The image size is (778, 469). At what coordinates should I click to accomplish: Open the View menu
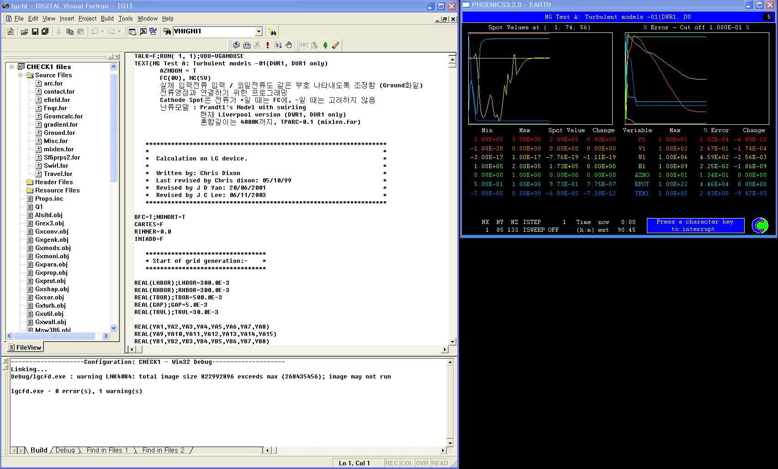pos(49,19)
